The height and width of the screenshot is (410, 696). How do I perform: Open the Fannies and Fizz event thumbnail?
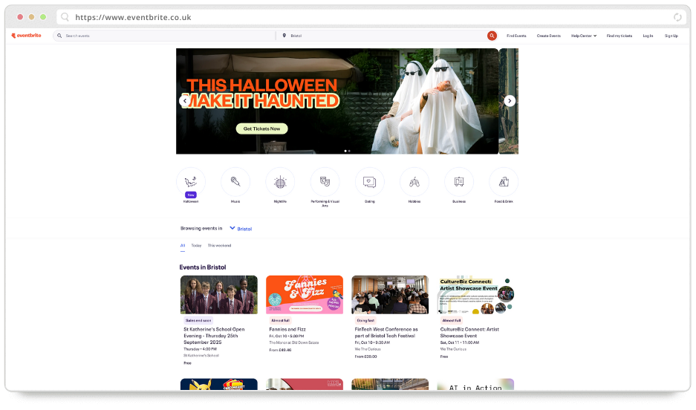305,294
